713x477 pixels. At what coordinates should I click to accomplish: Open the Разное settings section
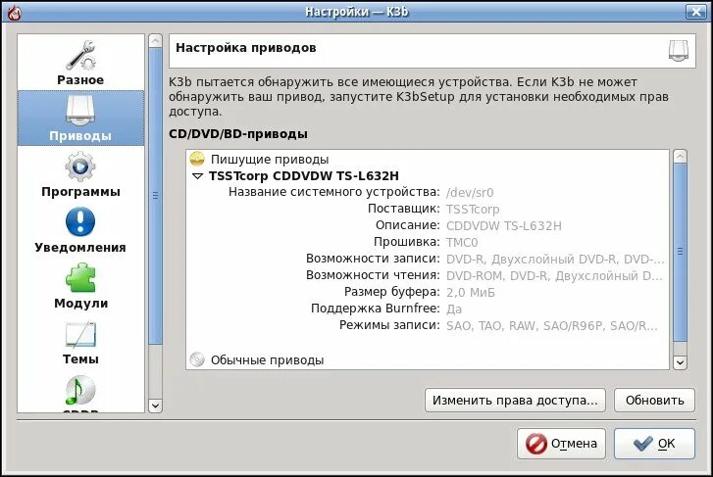[80, 63]
